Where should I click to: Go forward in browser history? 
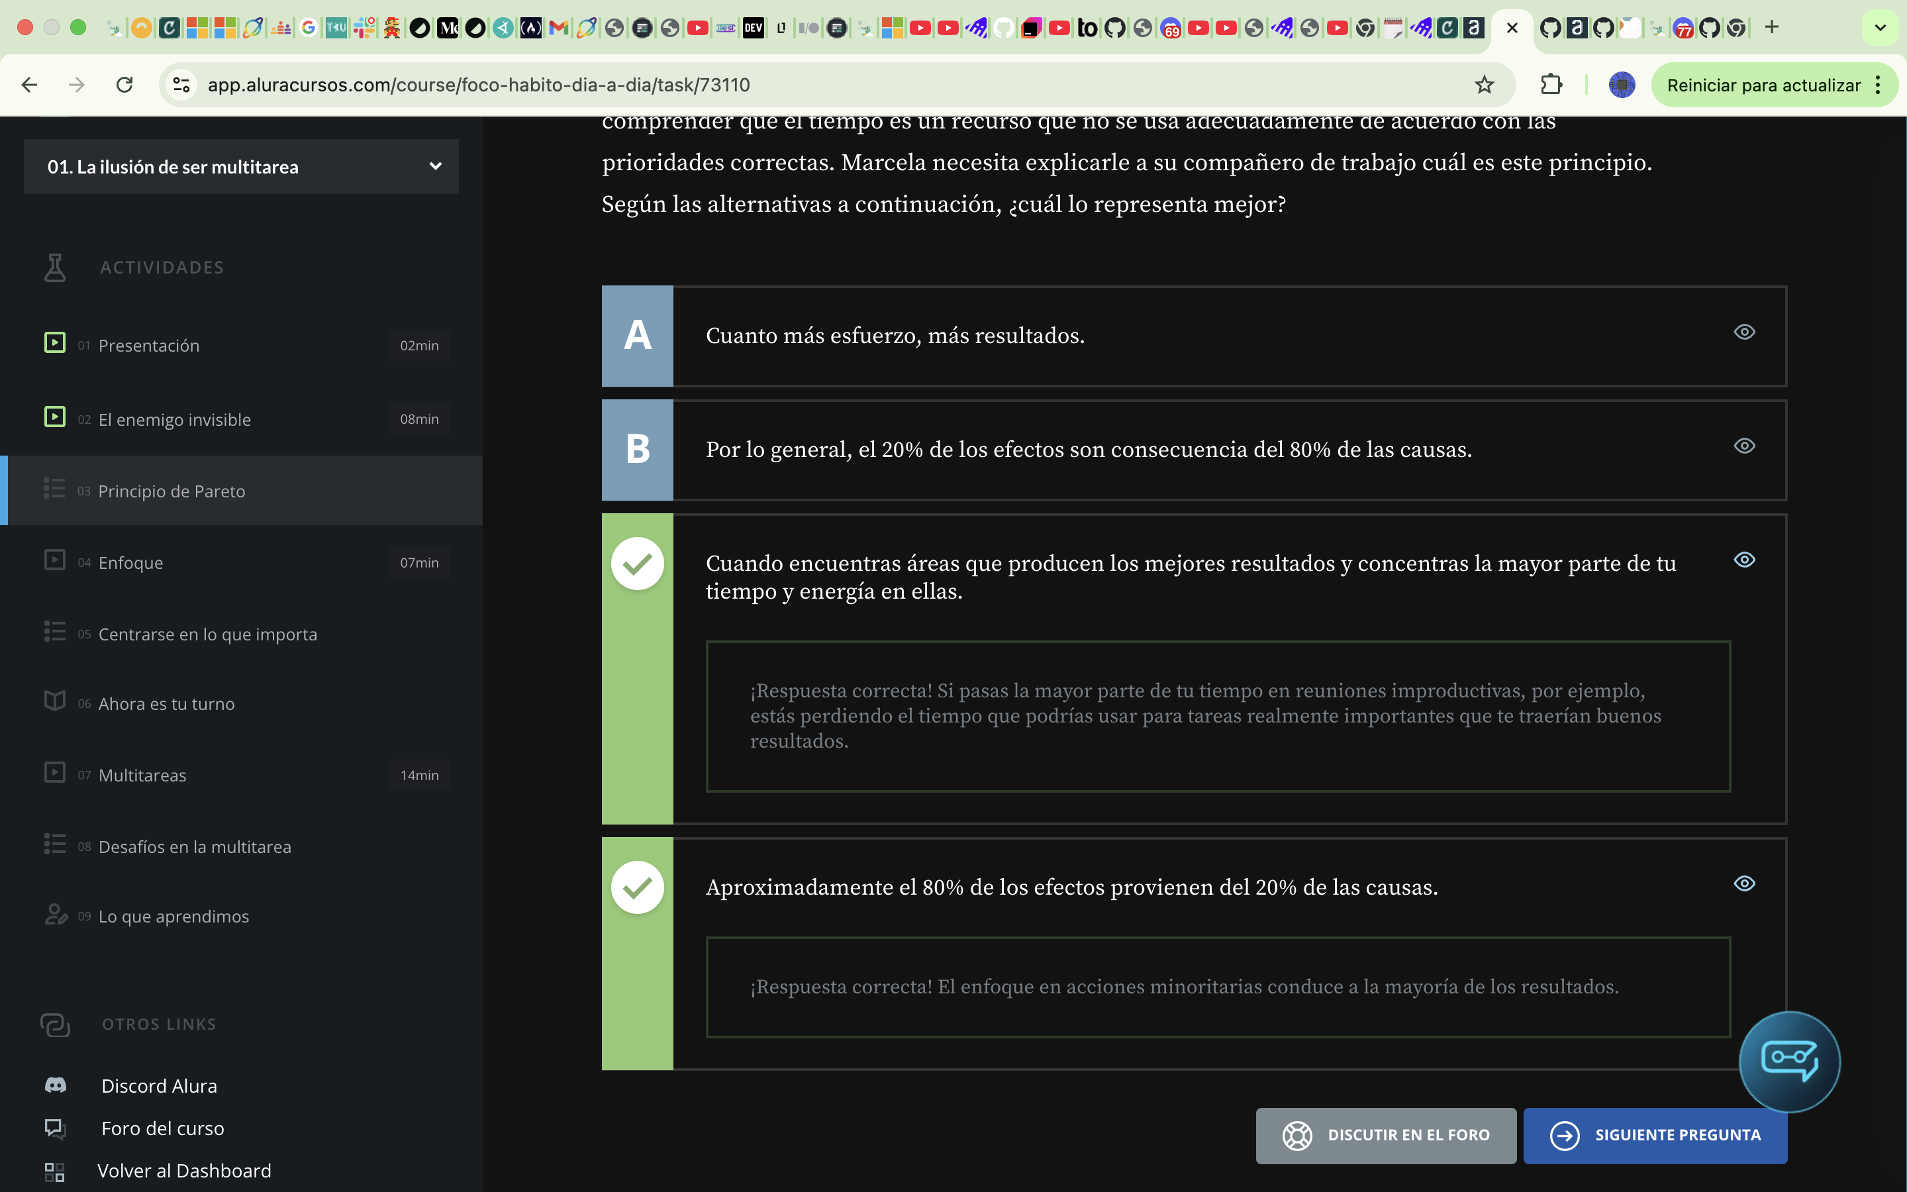[76, 84]
